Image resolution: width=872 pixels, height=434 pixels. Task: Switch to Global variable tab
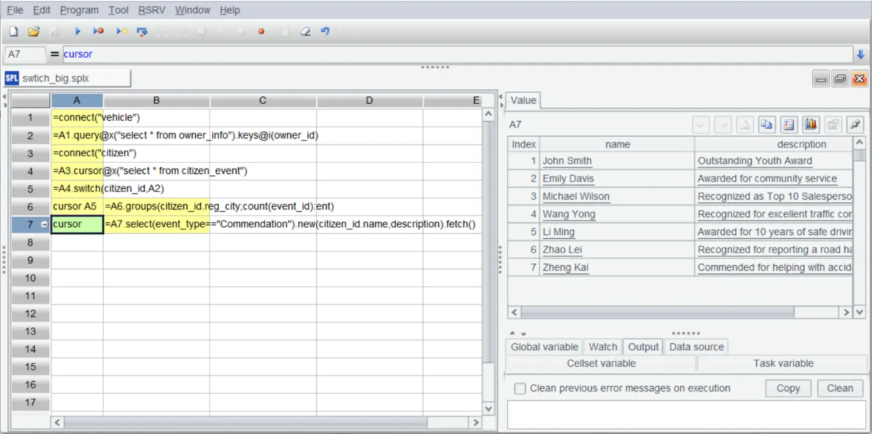[x=544, y=347]
